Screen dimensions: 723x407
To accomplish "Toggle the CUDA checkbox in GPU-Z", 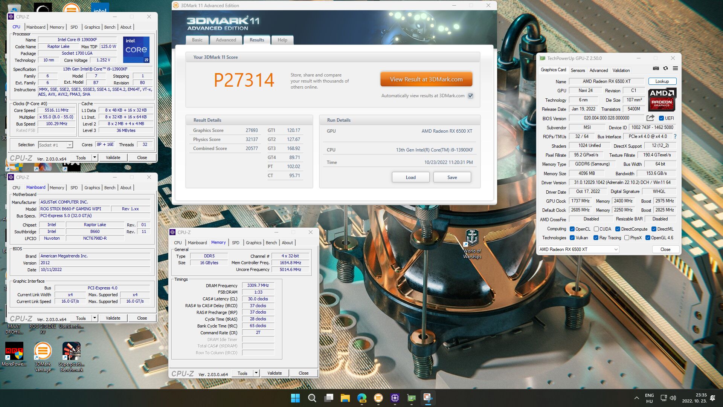I will point(596,229).
